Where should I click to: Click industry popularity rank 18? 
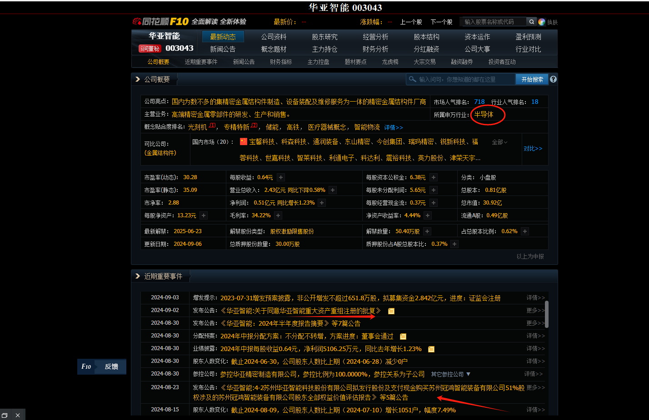coord(534,102)
